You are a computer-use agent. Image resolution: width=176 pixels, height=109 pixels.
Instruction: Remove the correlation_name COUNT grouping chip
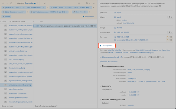[x=66, y=12]
